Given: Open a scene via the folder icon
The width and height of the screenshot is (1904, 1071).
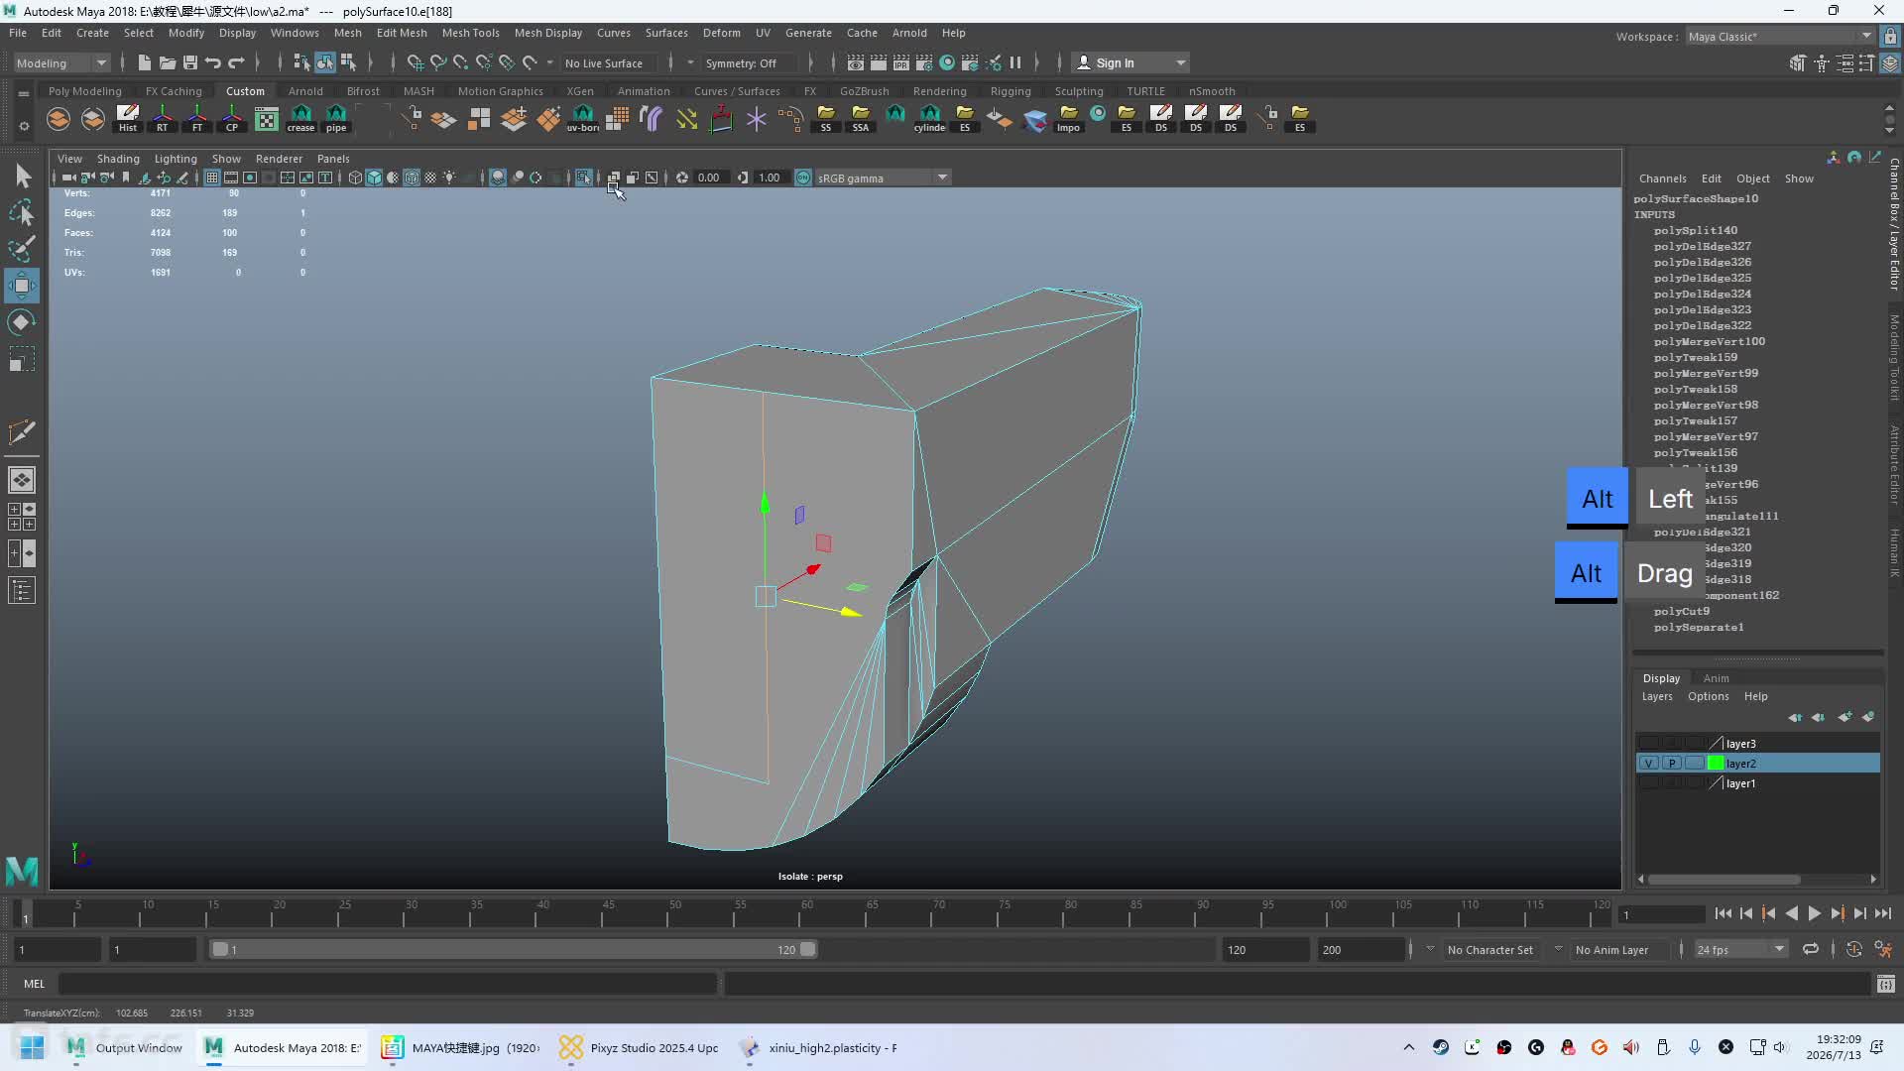Looking at the screenshot, I should pyautogui.click(x=168, y=62).
